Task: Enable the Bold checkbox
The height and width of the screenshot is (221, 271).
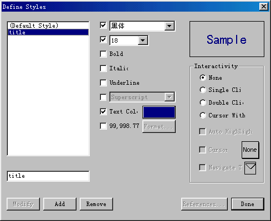Action: 103,54
